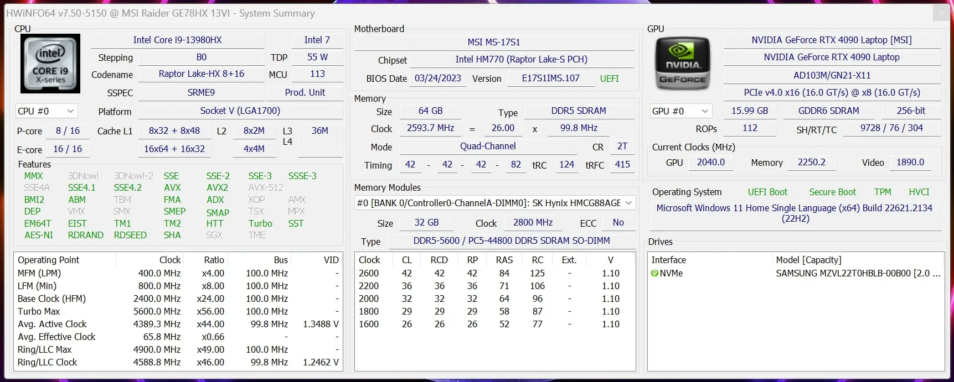Screen dimensions: 954x382
Task: Click the P-core count 8 / 16
Action: point(68,130)
